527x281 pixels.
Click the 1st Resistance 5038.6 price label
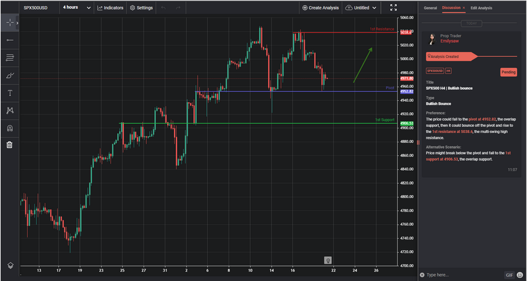406,32
